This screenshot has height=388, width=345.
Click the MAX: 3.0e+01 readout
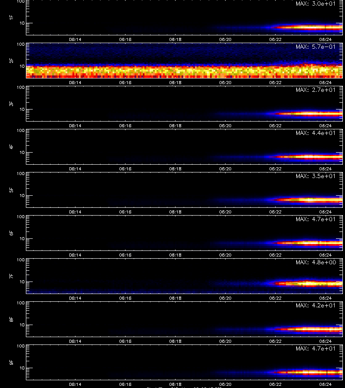coord(316,4)
